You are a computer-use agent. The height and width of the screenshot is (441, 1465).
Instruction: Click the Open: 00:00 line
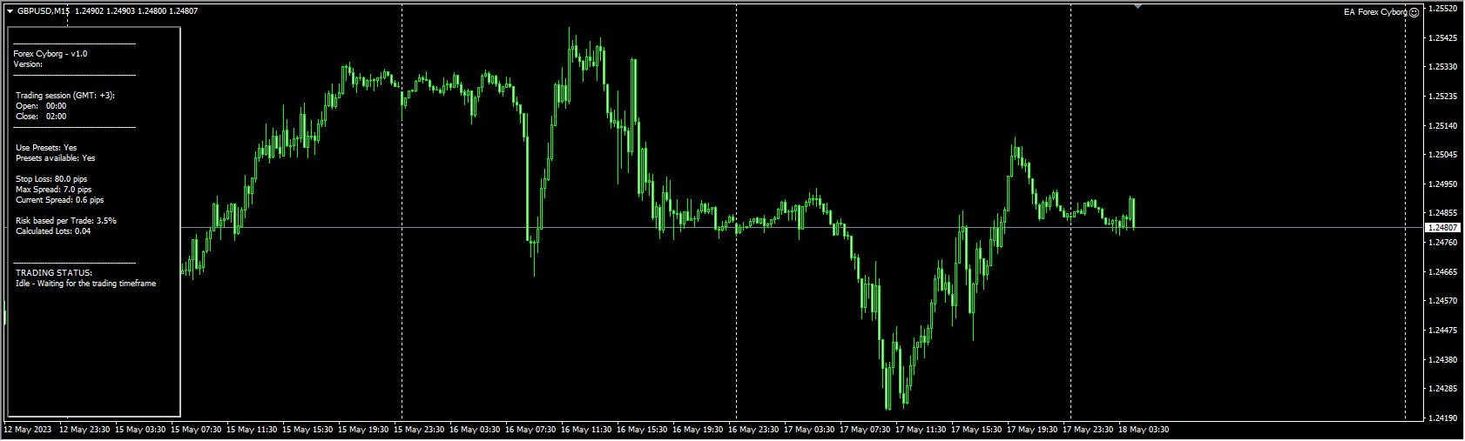pyautogui.click(x=41, y=106)
